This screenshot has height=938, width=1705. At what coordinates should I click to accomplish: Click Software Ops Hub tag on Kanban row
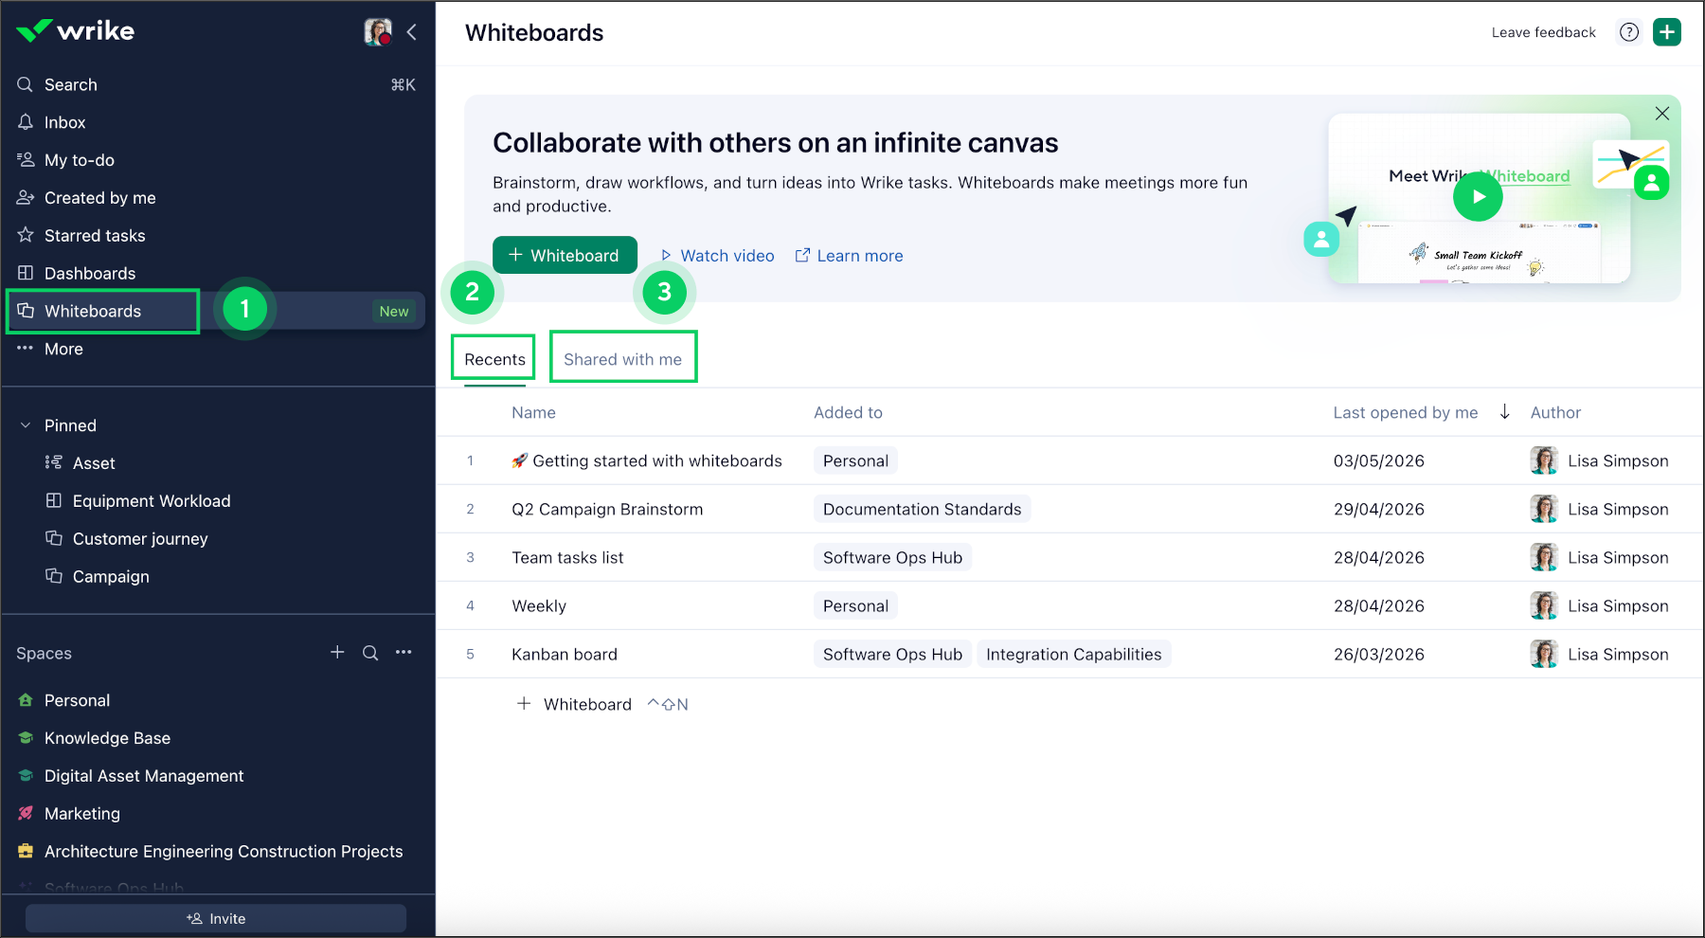(x=892, y=654)
